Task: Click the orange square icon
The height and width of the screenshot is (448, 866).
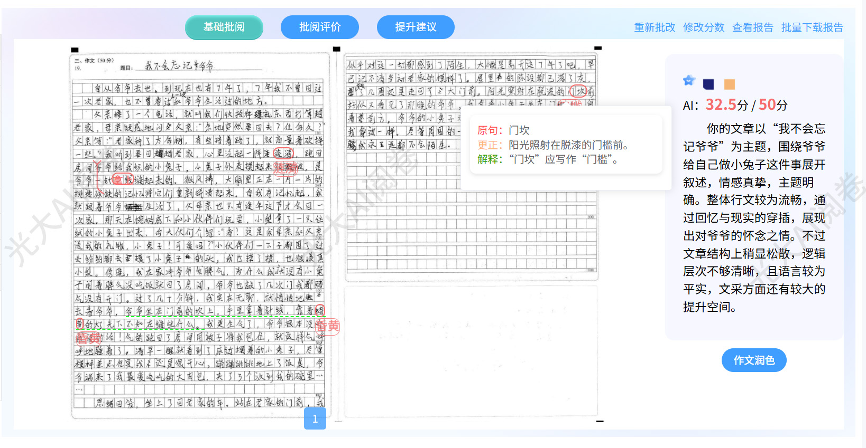Action: [730, 84]
